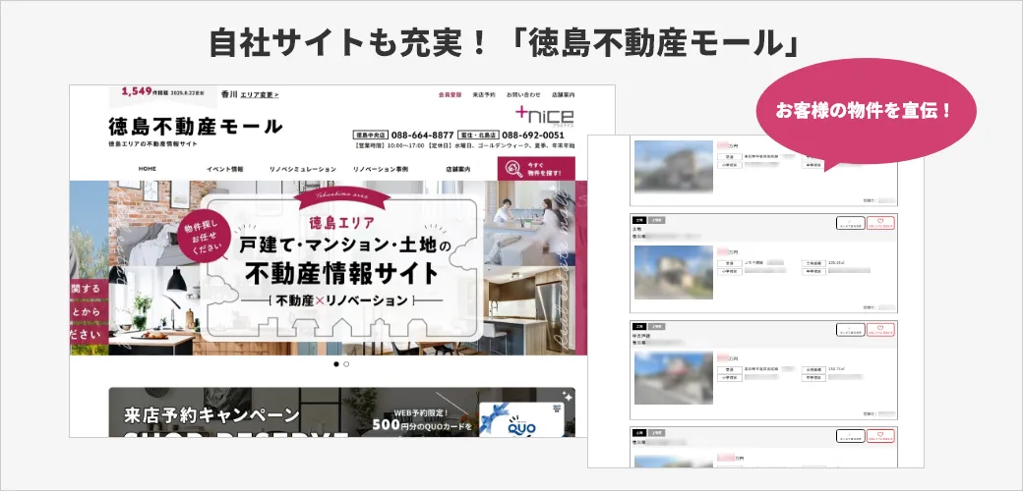Click the check button on the 土地 listing
The image size is (1023, 491).
tap(851, 223)
